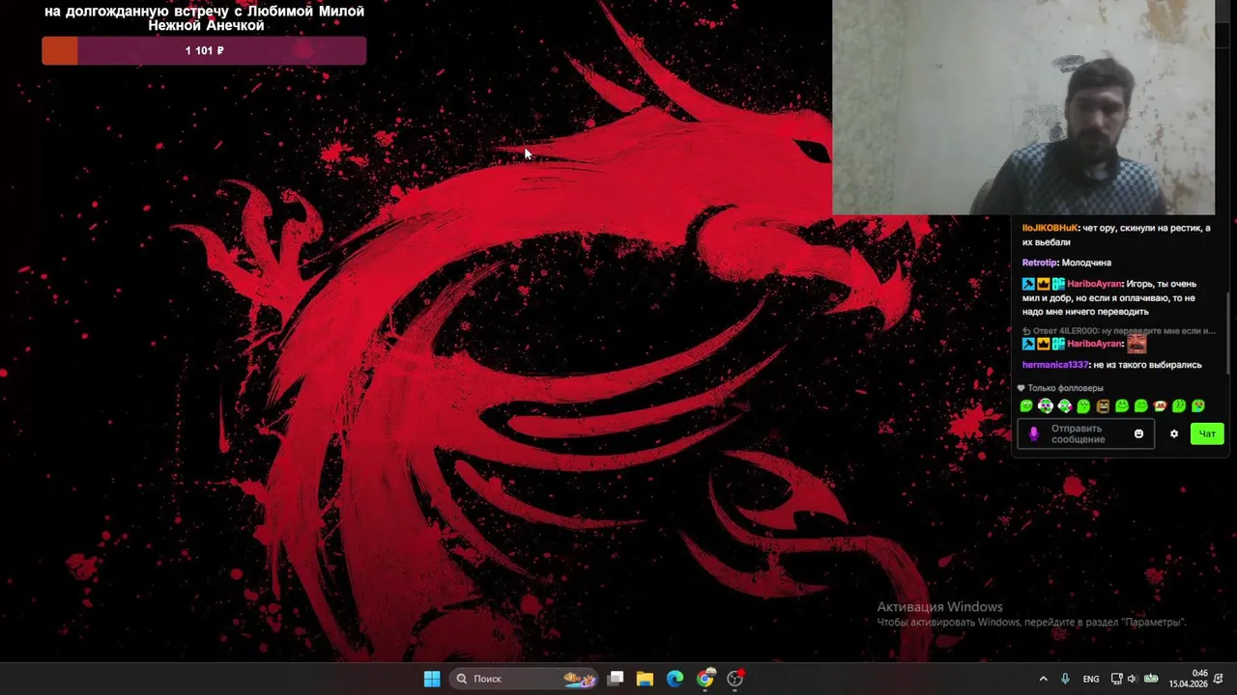Click the green Чат button
Screen dimensions: 1237x695
[x=1207, y=433]
